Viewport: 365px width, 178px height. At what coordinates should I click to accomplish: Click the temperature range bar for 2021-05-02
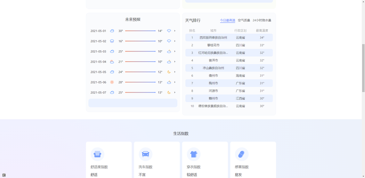pos(141,41)
